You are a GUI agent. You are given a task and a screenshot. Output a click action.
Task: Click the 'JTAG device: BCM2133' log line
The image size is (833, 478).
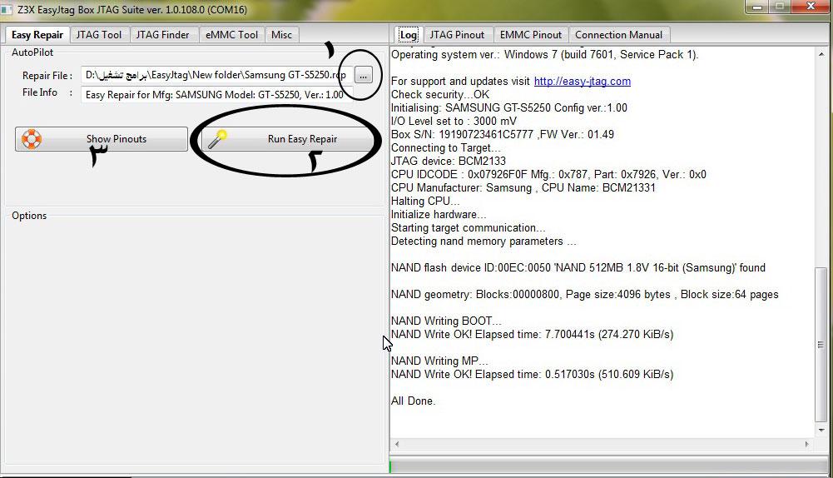[449, 161]
